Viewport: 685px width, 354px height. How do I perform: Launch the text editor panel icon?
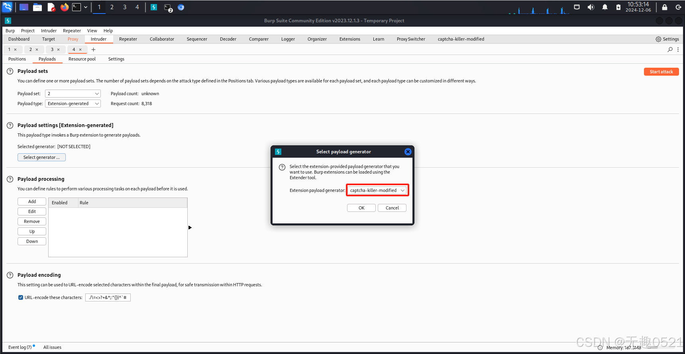tap(51, 7)
